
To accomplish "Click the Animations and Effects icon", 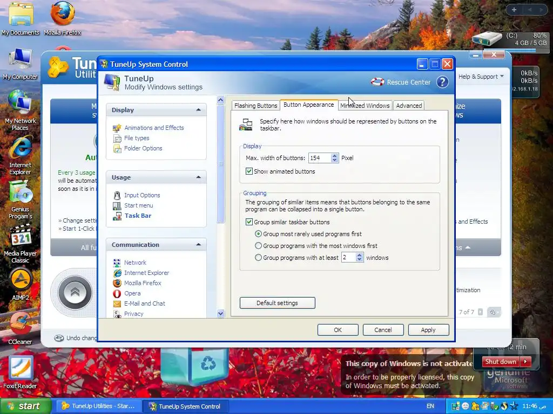I will click(117, 128).
